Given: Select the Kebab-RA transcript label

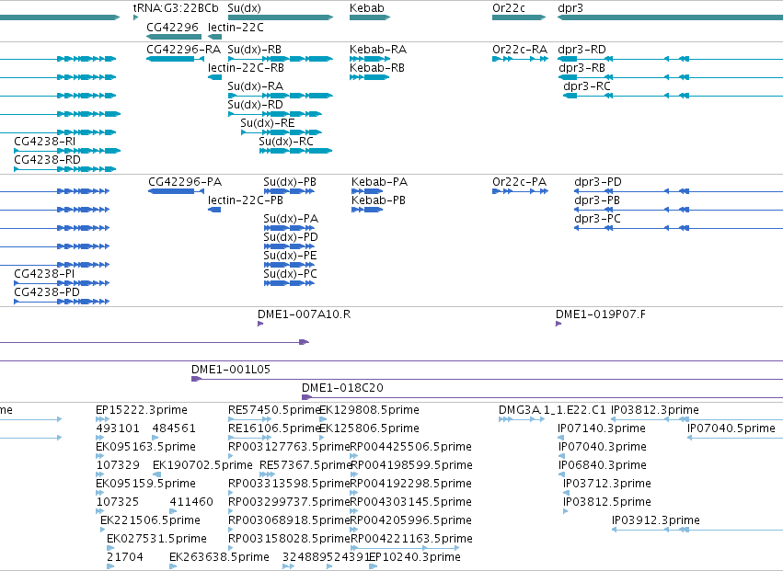Looking at the screenshot, I should tap(378, 50).
